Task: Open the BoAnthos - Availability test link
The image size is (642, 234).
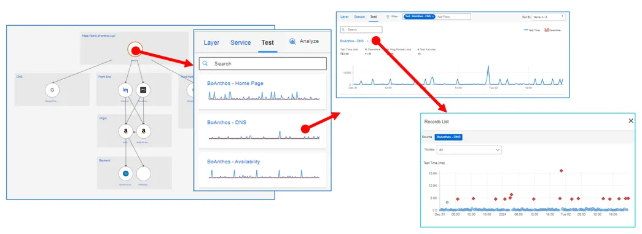Action: tap(233, 162)
